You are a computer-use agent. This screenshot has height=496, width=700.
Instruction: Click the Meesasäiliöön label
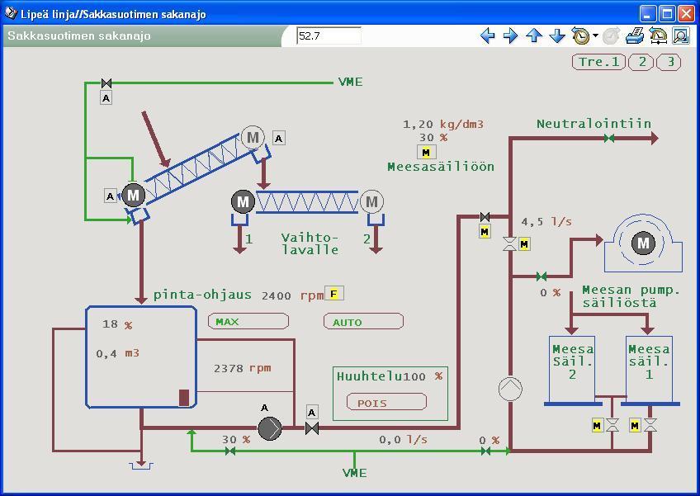pyautogui.click(x=441, y=167)
